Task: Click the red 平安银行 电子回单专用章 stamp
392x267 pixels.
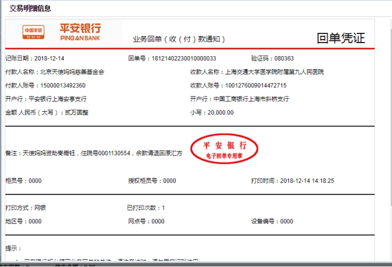Action: (x=224, y=149)
